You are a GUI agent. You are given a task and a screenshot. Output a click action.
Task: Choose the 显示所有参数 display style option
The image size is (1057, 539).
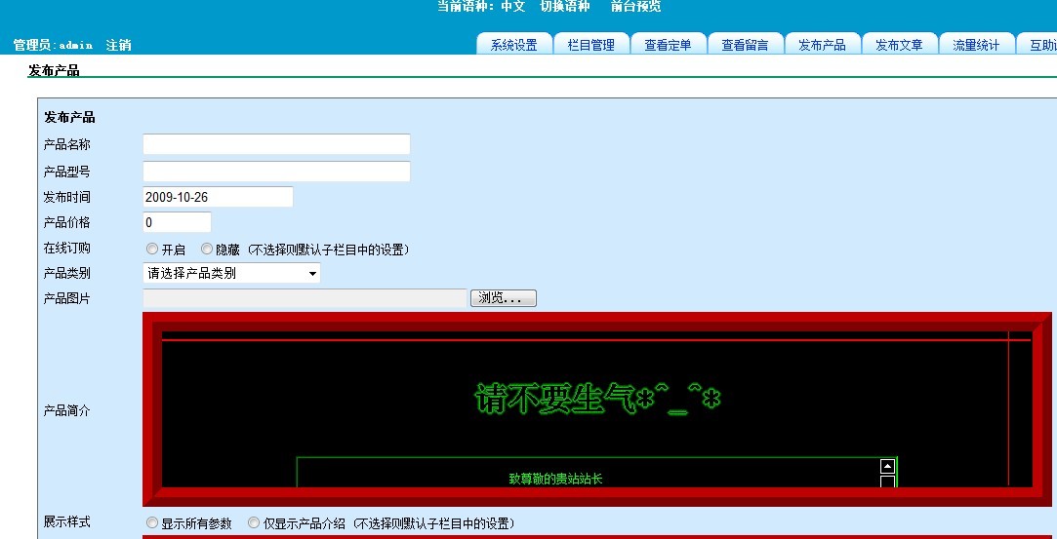[x=152, y=523]
